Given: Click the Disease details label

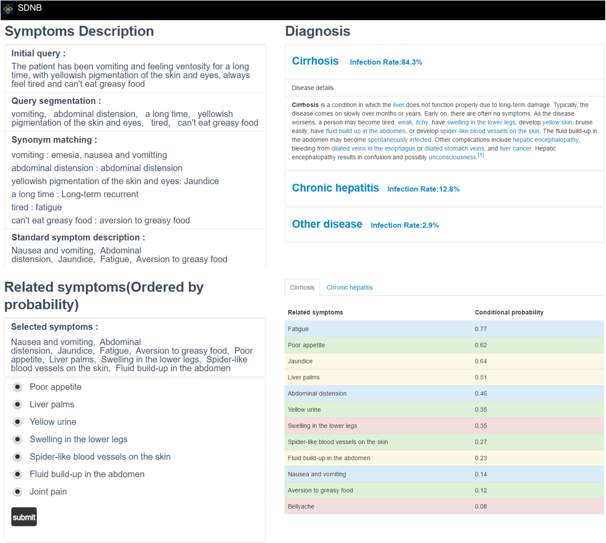Looking at the screenshot, I should click(x=312, y=88).
